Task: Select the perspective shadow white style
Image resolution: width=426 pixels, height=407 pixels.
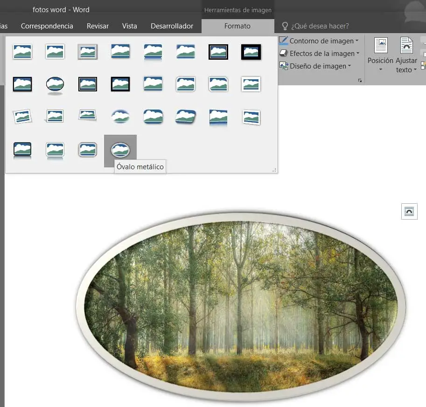Action: click(55, 117)
